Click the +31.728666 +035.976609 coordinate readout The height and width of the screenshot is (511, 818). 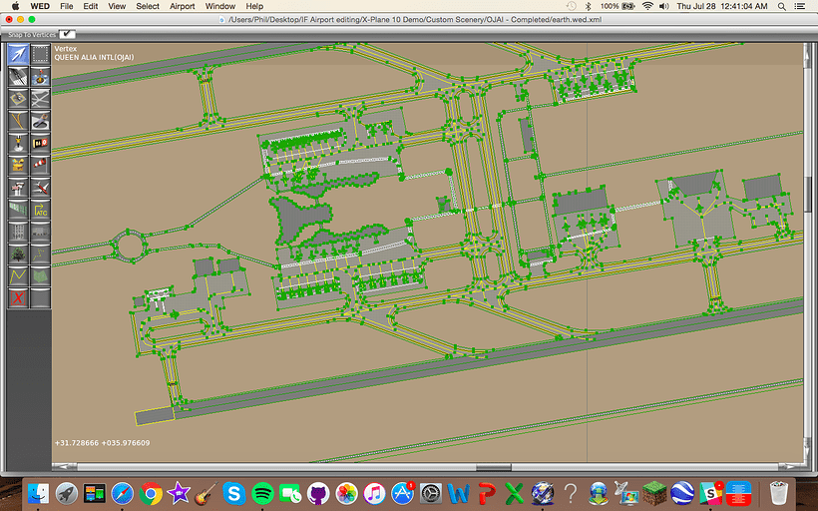(102, 442)
